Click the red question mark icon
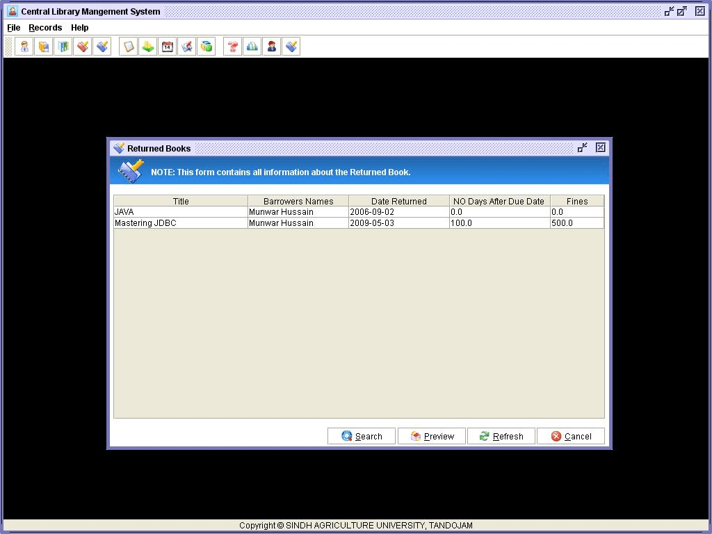This screenshot has width=712, height=534. point(233,47)
